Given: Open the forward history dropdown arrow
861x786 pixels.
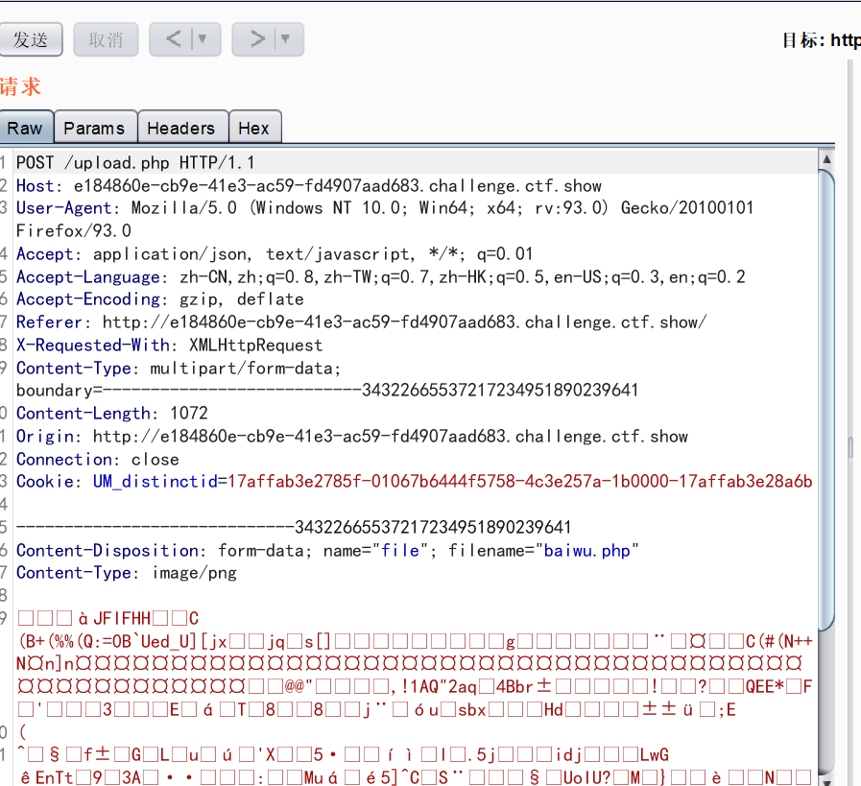Looking at the screenshot, I should (x=285, y=39).
